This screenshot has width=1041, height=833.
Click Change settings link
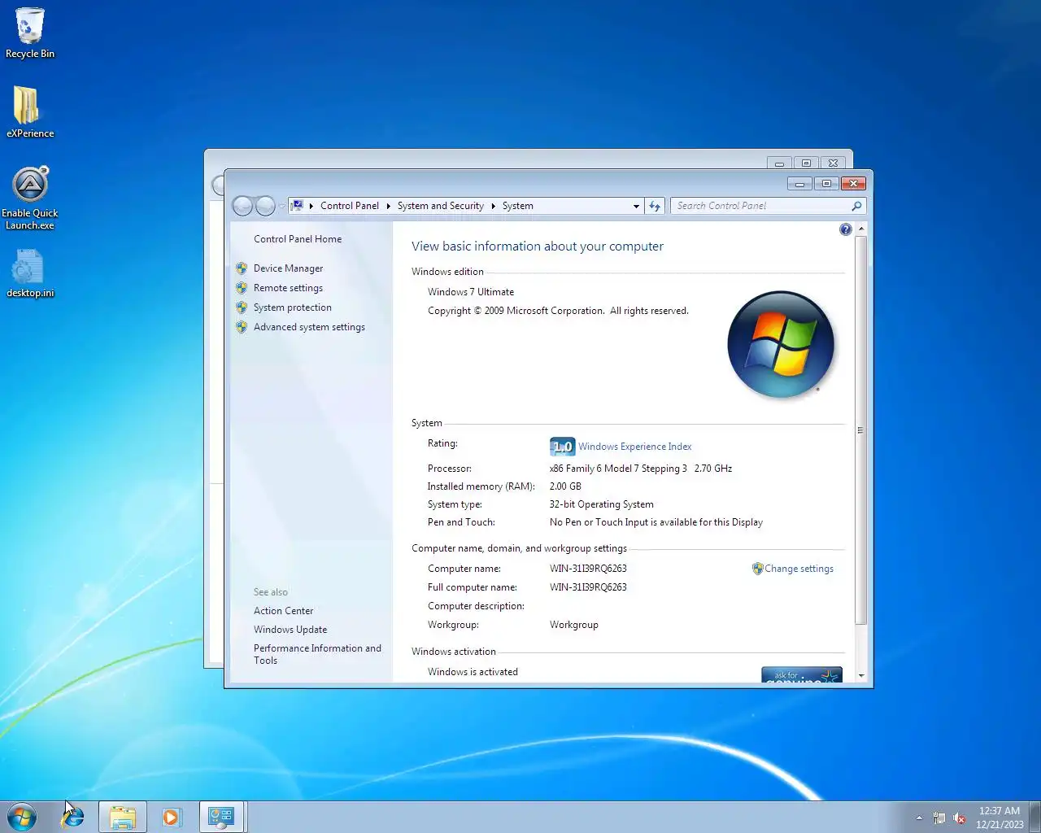[799, 569]
